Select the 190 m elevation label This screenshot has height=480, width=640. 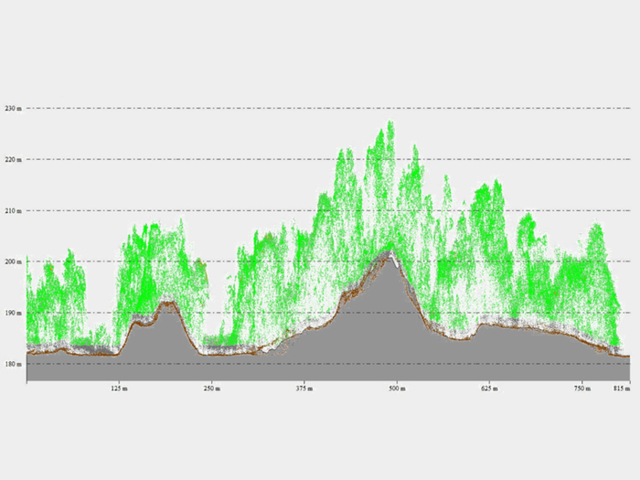(13, 313)
